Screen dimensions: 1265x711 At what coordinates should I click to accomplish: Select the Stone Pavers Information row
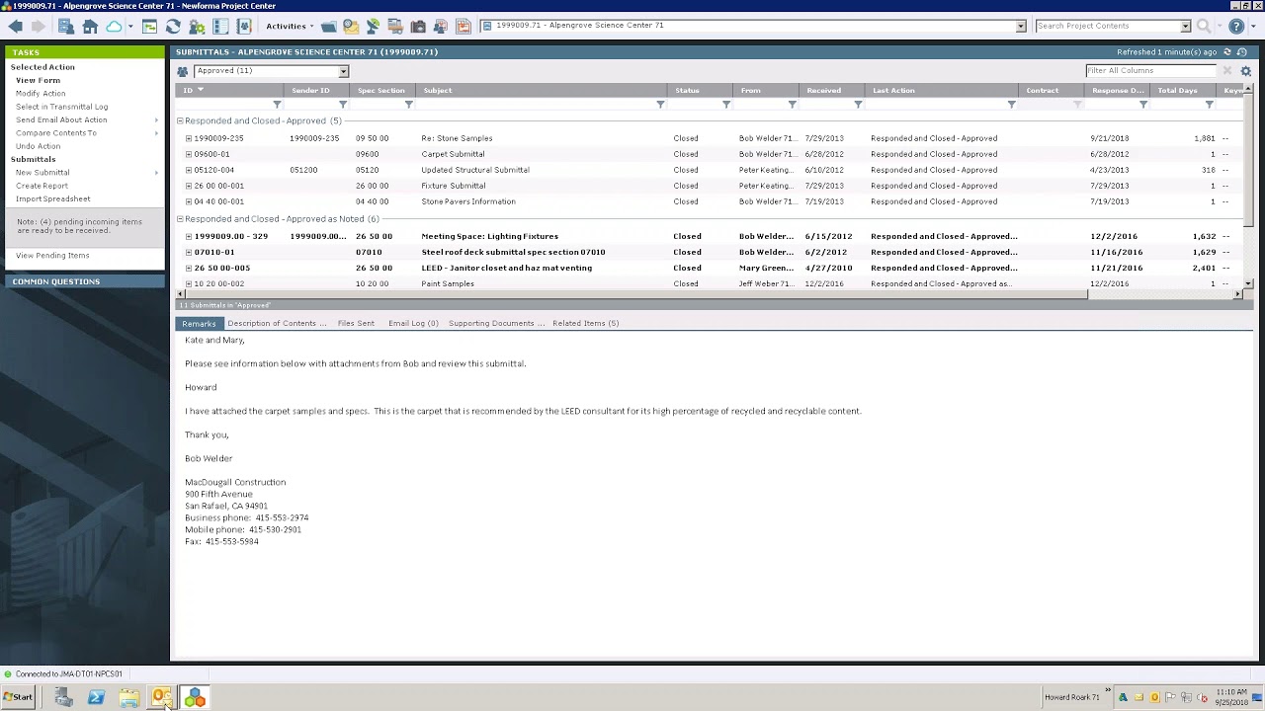tap(709, 201)
